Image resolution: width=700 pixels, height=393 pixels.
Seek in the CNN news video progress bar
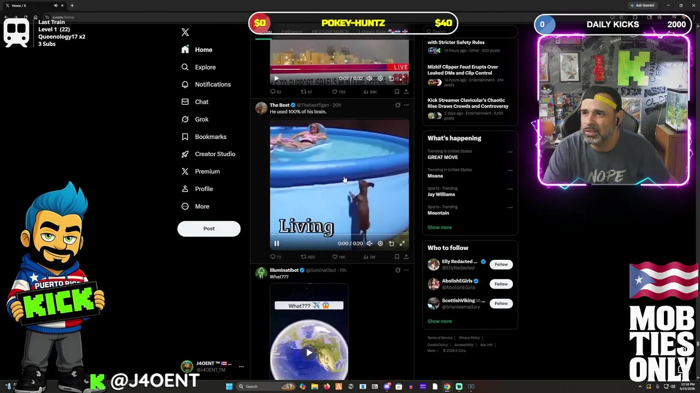pyautogui.click(x=339, y=70)
